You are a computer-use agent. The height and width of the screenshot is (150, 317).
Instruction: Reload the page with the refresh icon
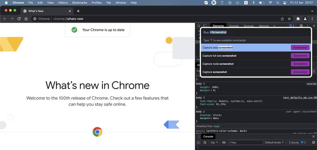pyautogui.click(x=19, y=19)
